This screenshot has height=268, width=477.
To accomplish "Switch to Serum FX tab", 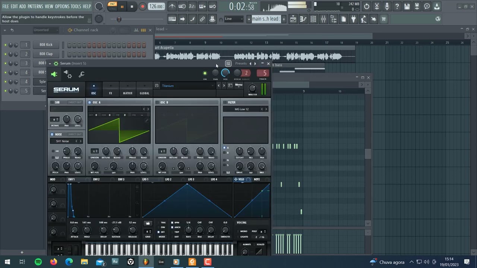I will coord(110,90).
